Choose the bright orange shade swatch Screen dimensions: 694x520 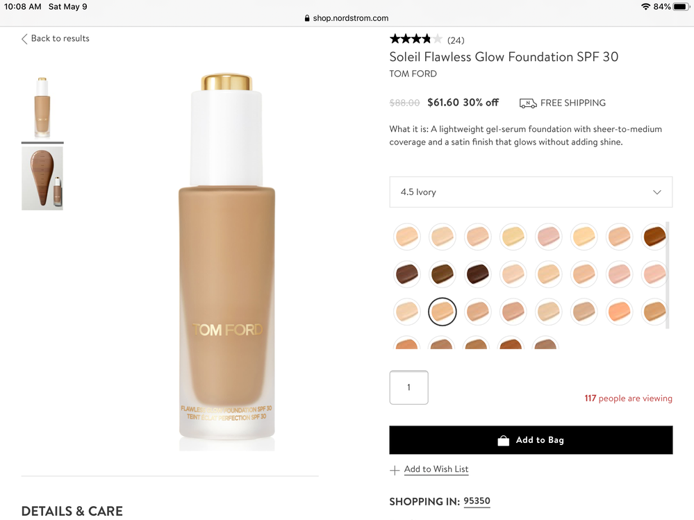[x=618, y=312]
